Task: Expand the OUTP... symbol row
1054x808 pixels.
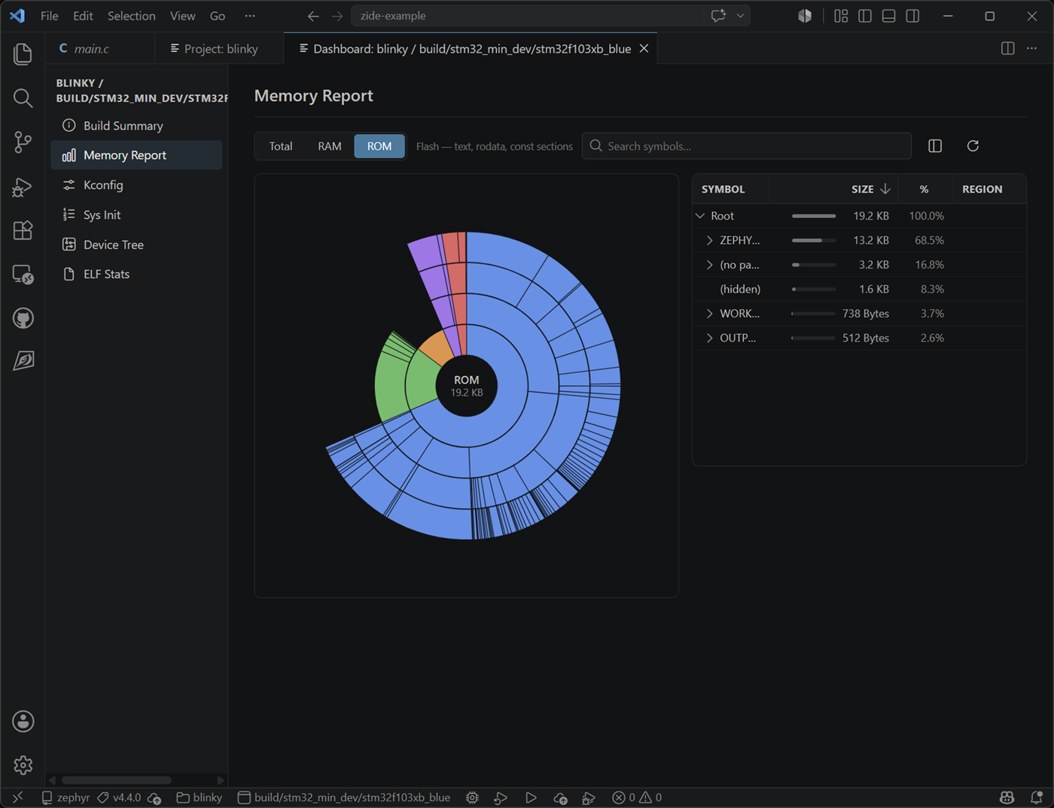Action: pyautogui.click(x=709, y=338)
